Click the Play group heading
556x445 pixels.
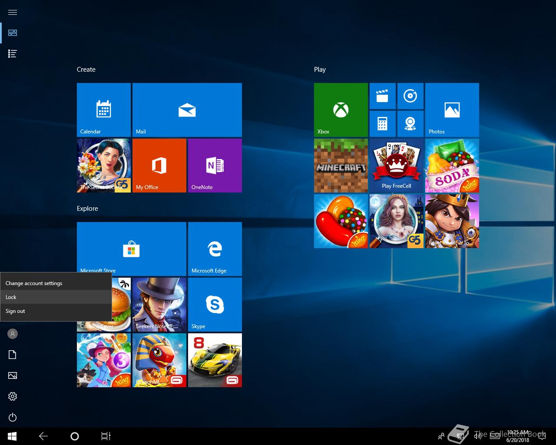320,70
